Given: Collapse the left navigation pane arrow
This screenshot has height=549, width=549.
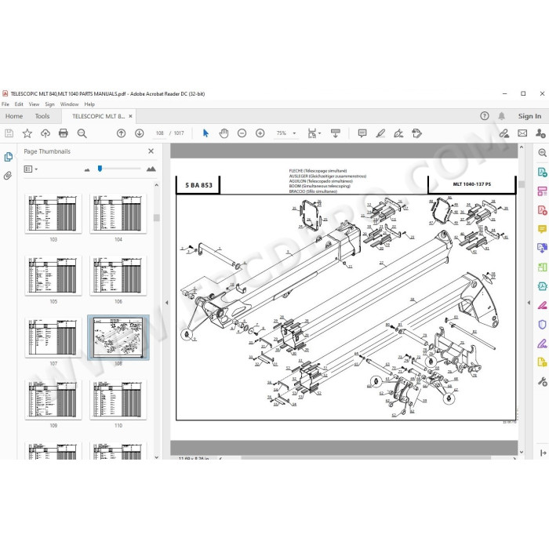Looking at the screenshot, I should point(166,303).
